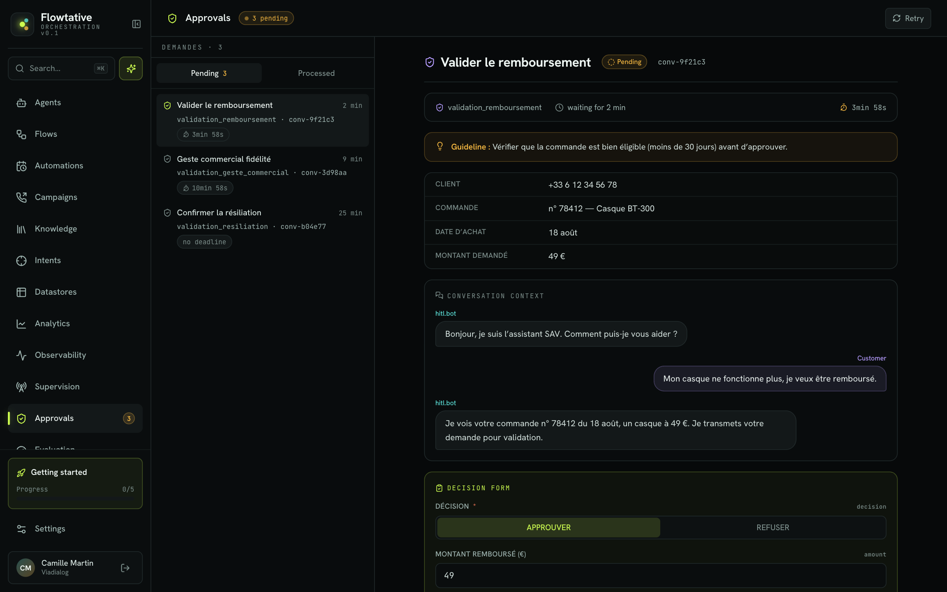
Task: Select the REFUSER decision option
Action: point(773,528)
